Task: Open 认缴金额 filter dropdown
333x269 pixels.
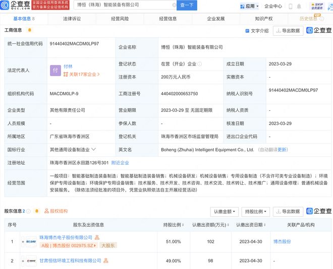Action: pyautogui.click(x=224, y=212)
